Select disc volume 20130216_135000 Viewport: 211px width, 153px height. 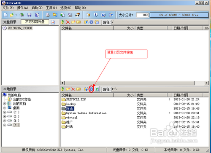pos(20,28)
